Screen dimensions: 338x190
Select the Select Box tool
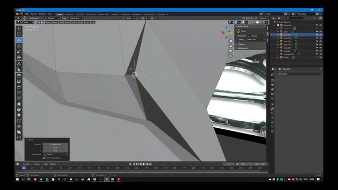19,28
